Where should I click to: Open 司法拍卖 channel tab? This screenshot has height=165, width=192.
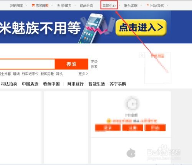(9, 84)
